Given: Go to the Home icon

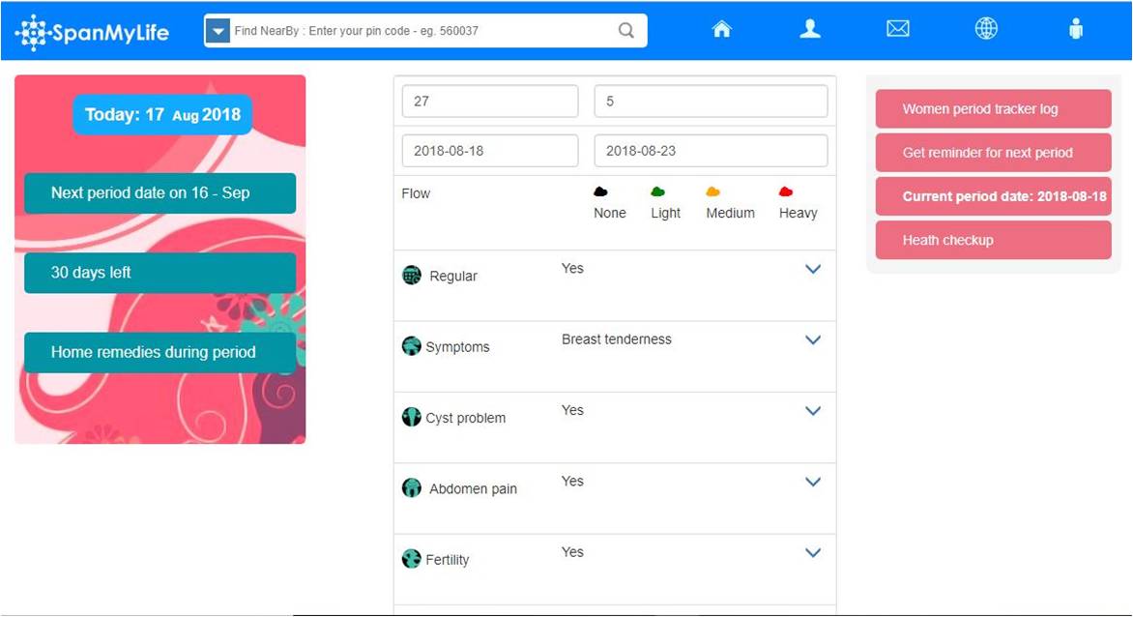Looking at the screenshot, I should 722,29.
